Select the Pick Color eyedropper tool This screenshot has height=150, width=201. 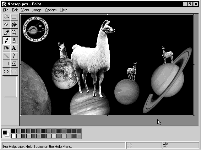click(6, 32)
